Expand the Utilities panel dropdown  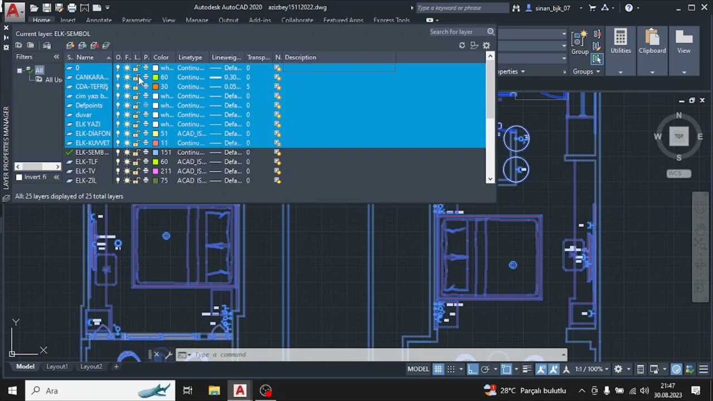tap(621, 72)
